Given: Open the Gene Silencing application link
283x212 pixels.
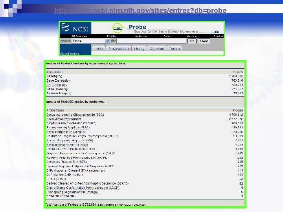Looking at the screenshot, I should 57,89.
